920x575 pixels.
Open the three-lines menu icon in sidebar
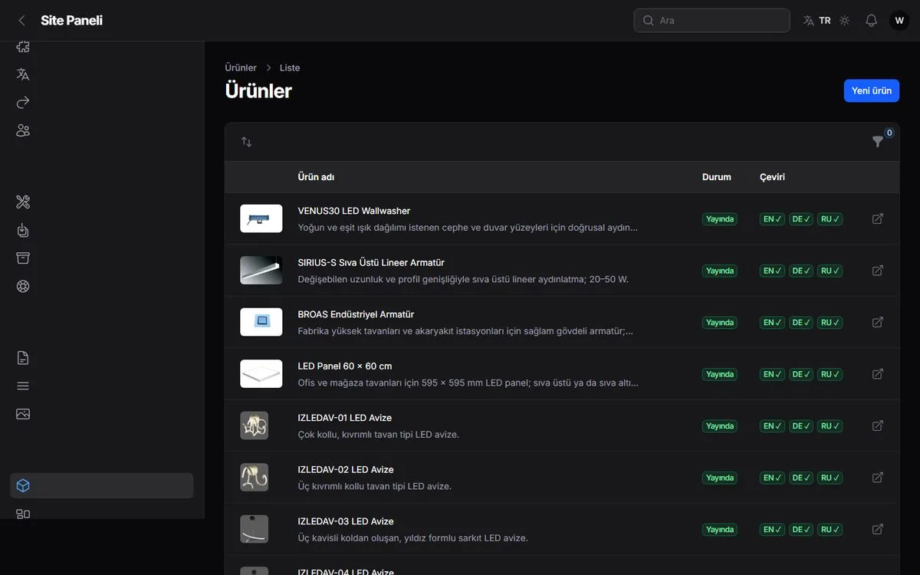pyautogui.click(x=23, y=386)
